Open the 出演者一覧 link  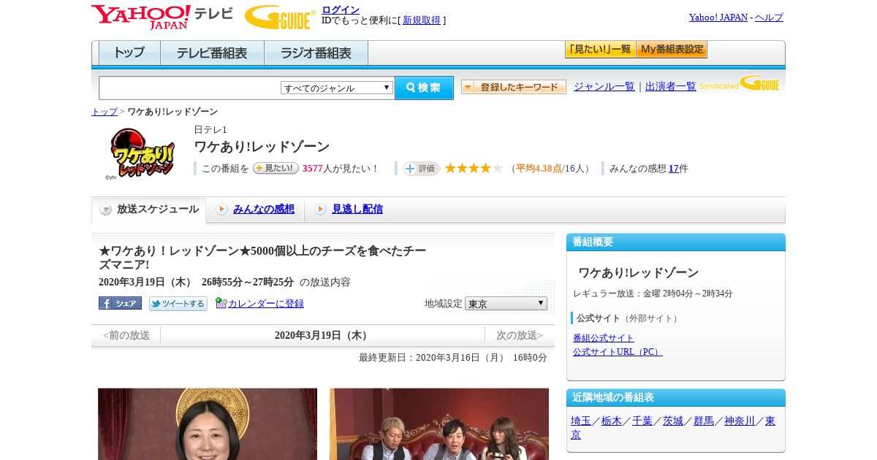click(x=671, y=87)
